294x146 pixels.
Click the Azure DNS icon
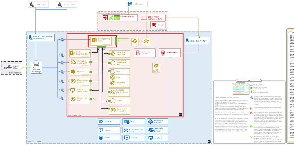click(101, 121)
